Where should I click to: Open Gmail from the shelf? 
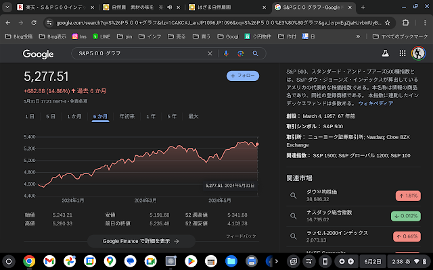pyautogui.click(x=49, y=261)
